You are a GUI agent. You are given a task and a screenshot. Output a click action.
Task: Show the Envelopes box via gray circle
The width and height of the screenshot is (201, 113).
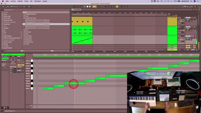[x=6, y=108]
